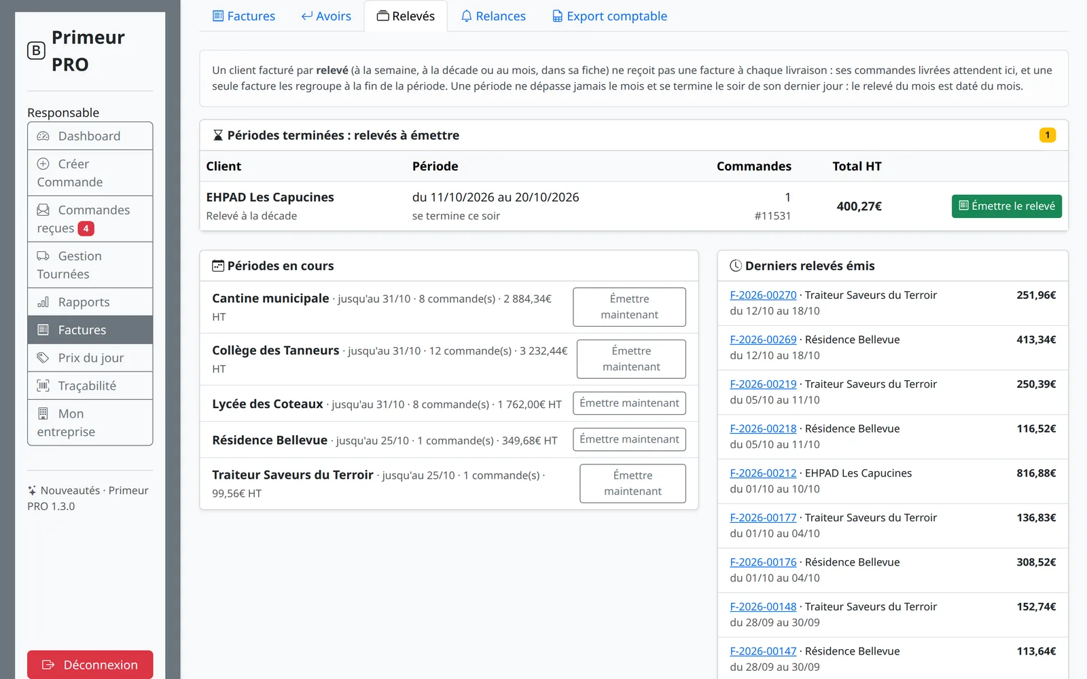Switch to the Factures tab
The height and width of the screenshot is (679, 1087).
point(244,16)
